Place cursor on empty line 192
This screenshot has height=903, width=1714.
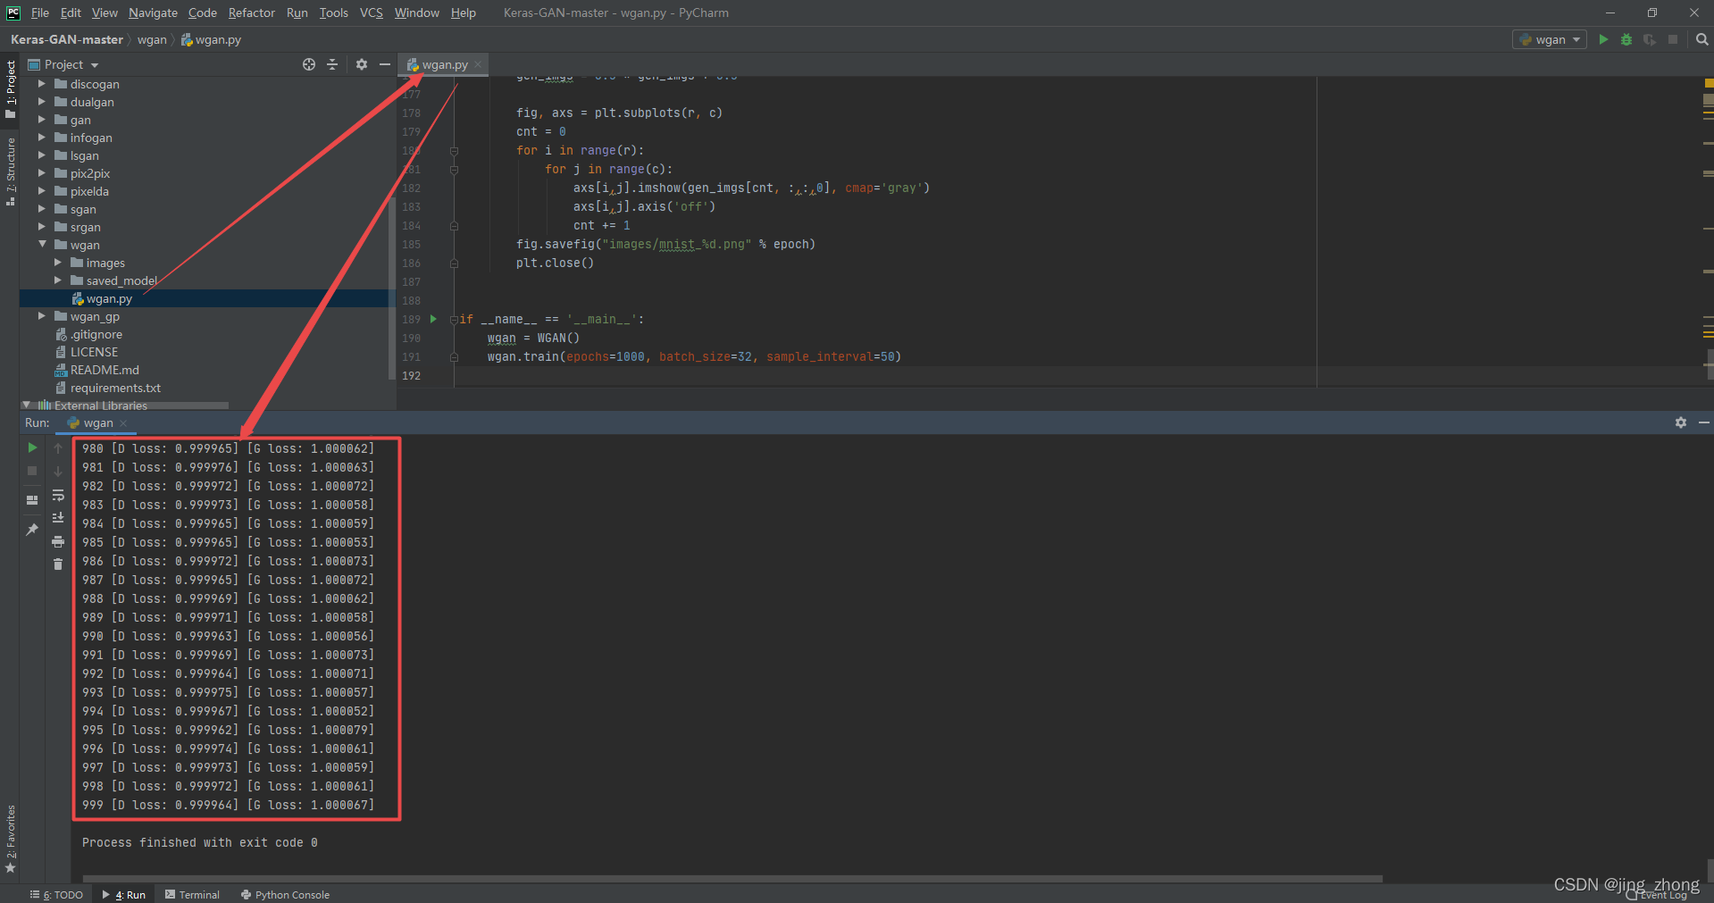pos(884,375)
